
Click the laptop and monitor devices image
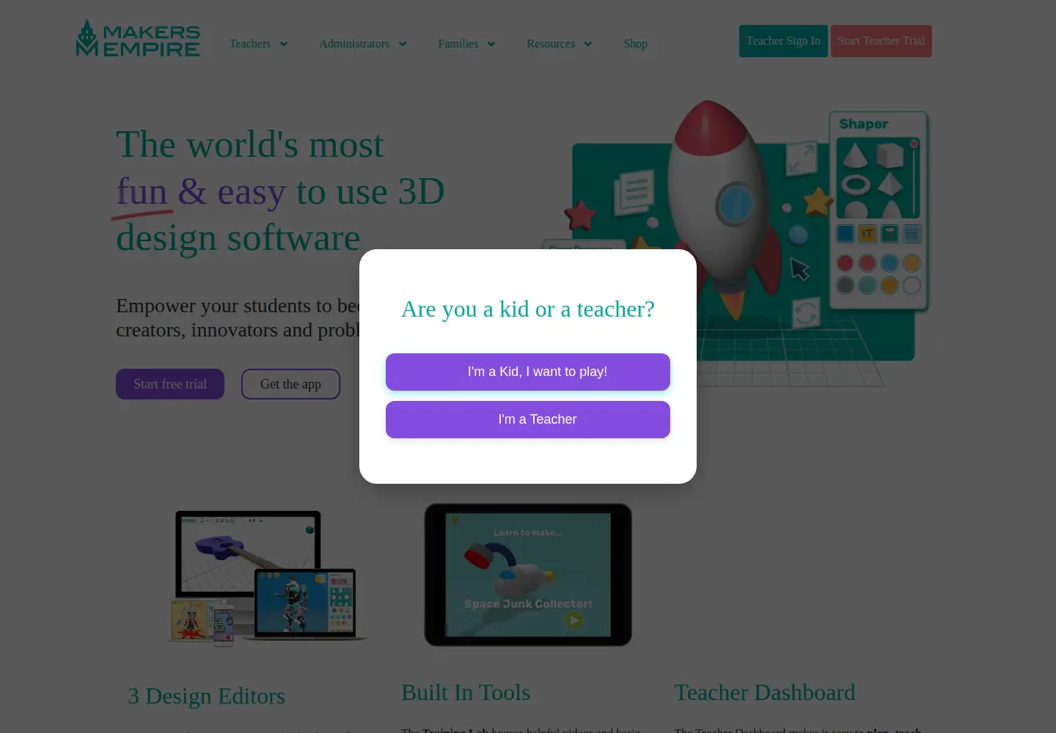click(x=267, y=578)
